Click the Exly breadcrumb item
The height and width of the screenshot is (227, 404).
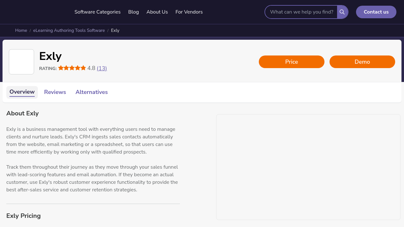[x=115, y=31]
